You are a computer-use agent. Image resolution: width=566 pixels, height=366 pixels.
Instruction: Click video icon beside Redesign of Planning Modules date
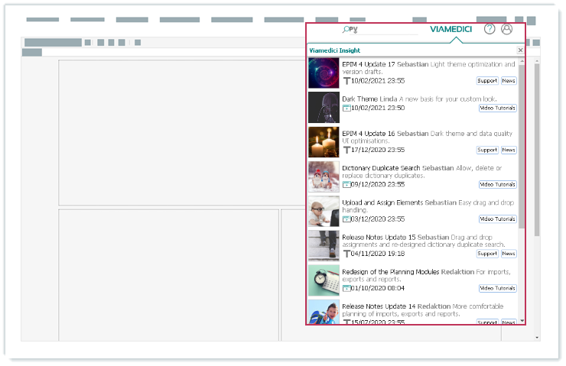[x=346, y=288]
